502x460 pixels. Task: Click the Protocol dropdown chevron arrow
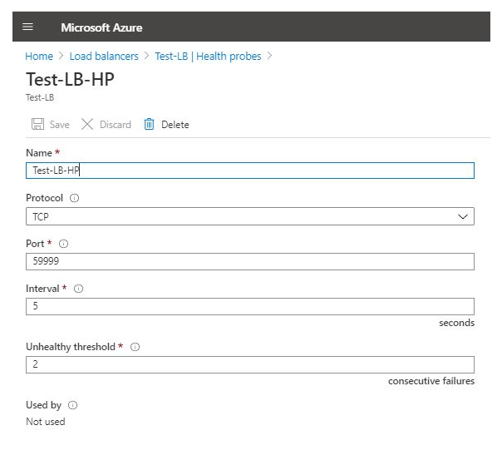pyautogui.click(x=463, y=216)
